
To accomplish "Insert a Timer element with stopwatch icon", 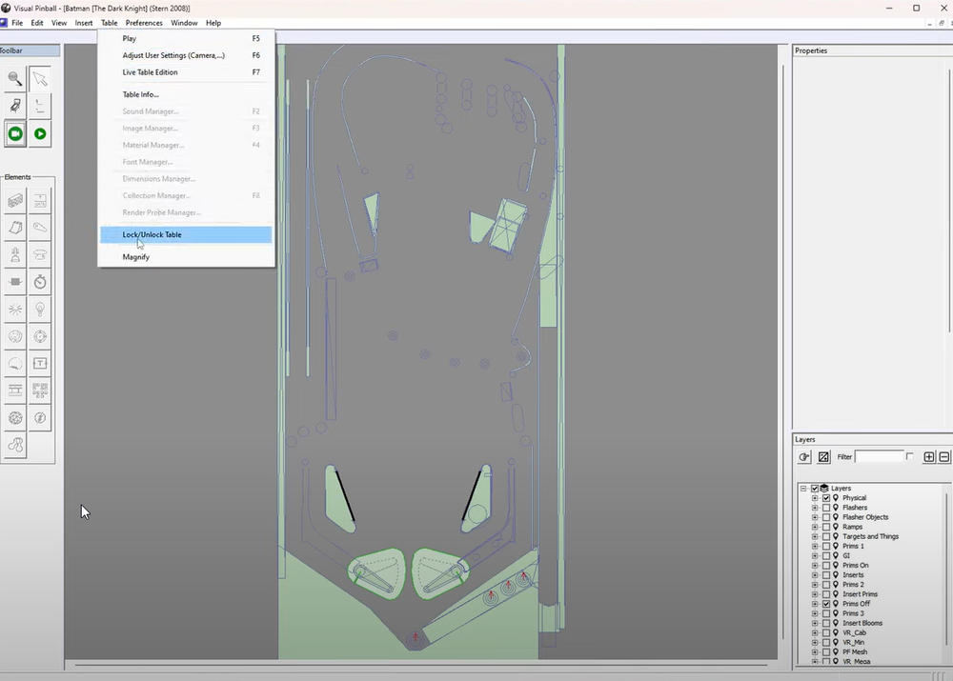I will 40,282.
